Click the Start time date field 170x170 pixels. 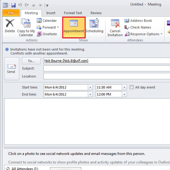(x=66, y=87)
